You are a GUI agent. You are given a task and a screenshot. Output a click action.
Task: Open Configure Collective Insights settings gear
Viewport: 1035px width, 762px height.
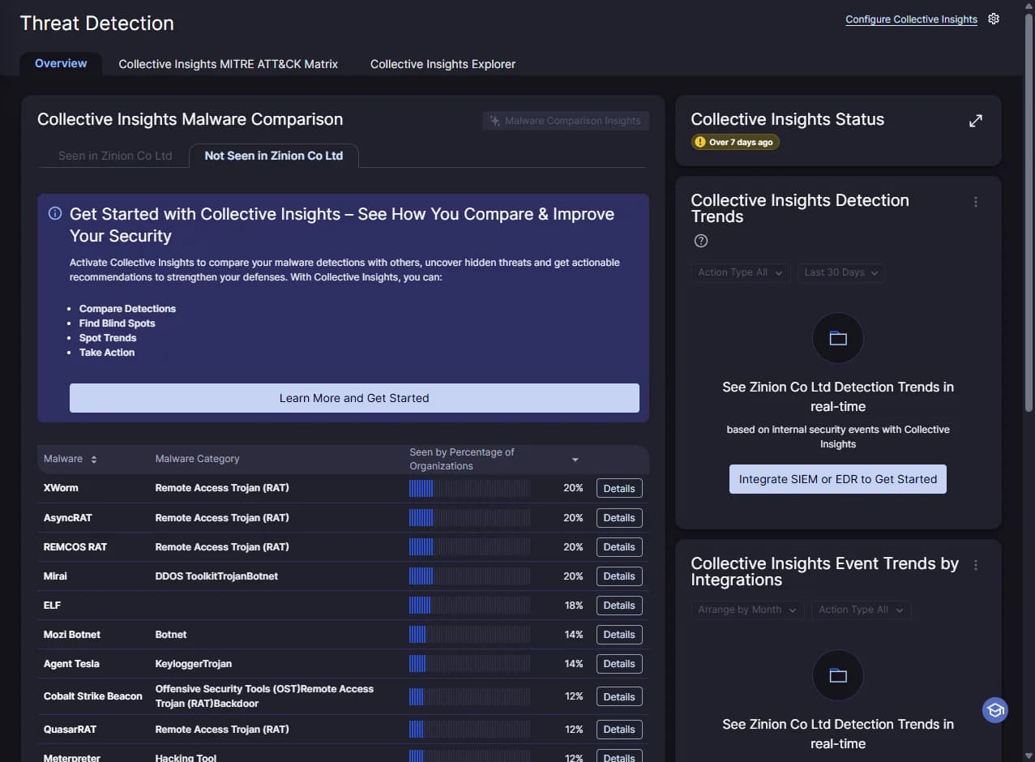coord(994,19)
